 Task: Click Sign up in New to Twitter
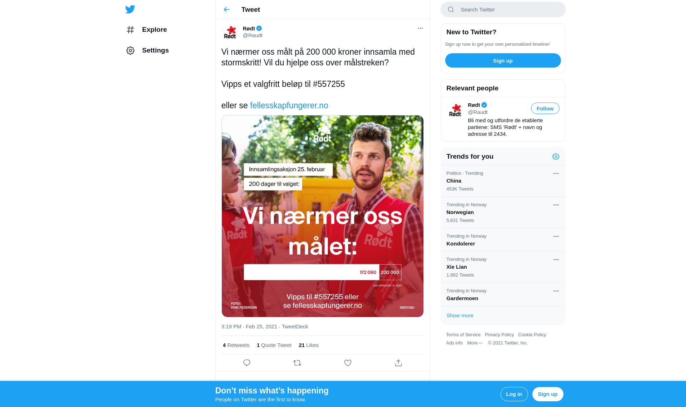click(x=503, y=60)
